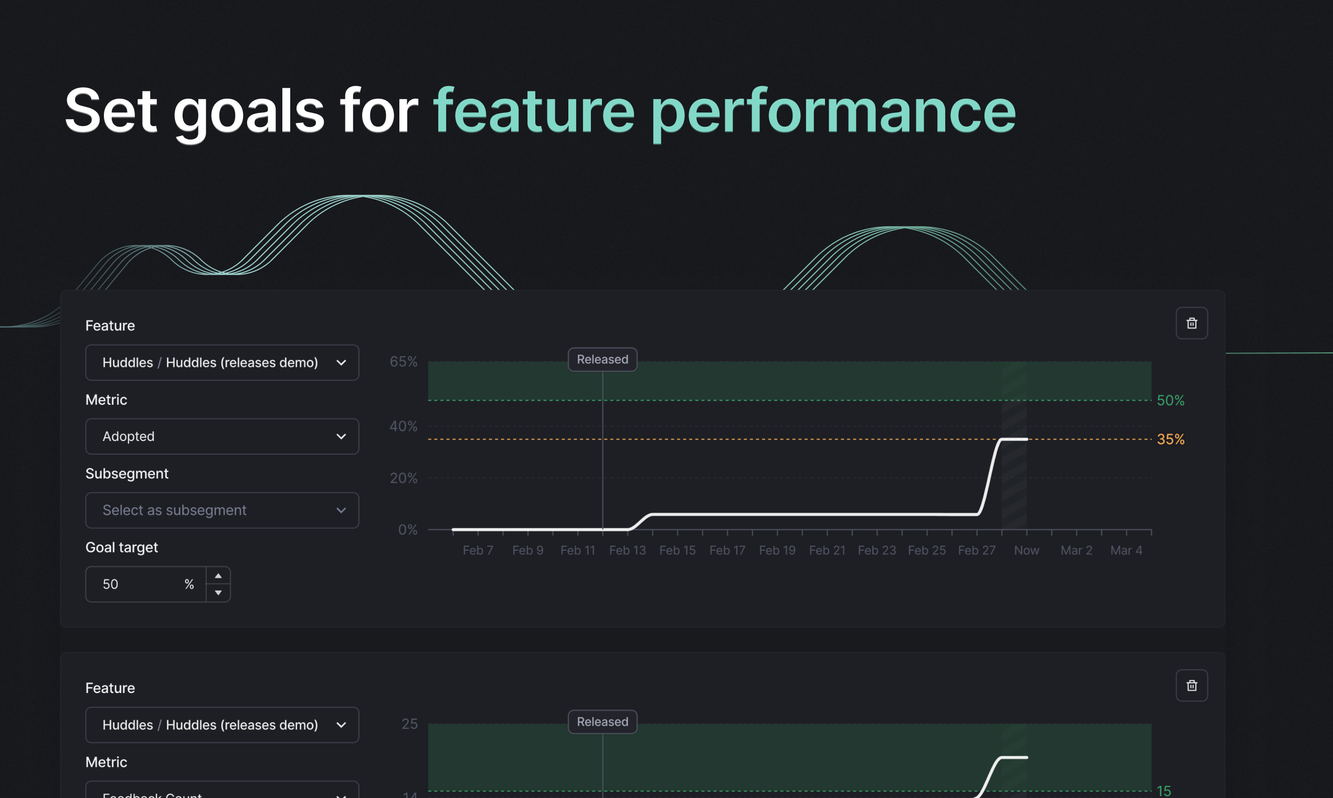Click the 50% goal label on the first chart
This screenshot has height=798, width=1333.
[x=1171, y=400]
